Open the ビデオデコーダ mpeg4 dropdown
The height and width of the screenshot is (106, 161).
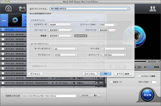(60, 24)
